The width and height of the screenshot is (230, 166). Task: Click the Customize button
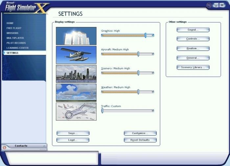(140, 133)
